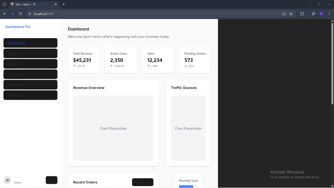
Task: Reload the page with the refresh icon
Action: pyautogui.click(x=21, y=14)
